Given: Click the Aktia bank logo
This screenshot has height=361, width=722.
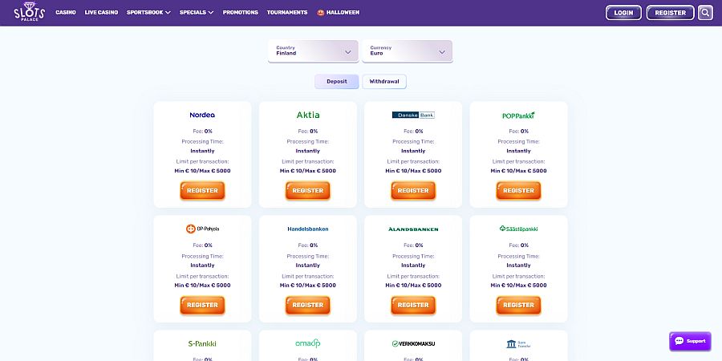Looking at the screenshot, I should click(x=307, y=115).
